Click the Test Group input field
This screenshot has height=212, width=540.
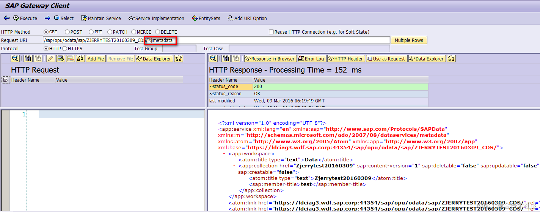tap(179, 49)
